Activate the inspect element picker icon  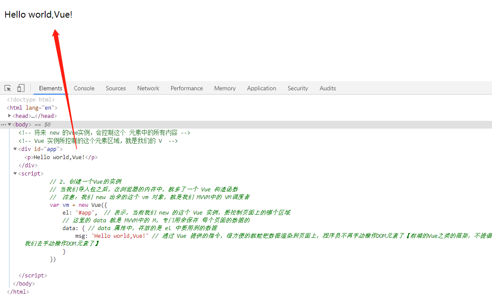coord(8,88)
